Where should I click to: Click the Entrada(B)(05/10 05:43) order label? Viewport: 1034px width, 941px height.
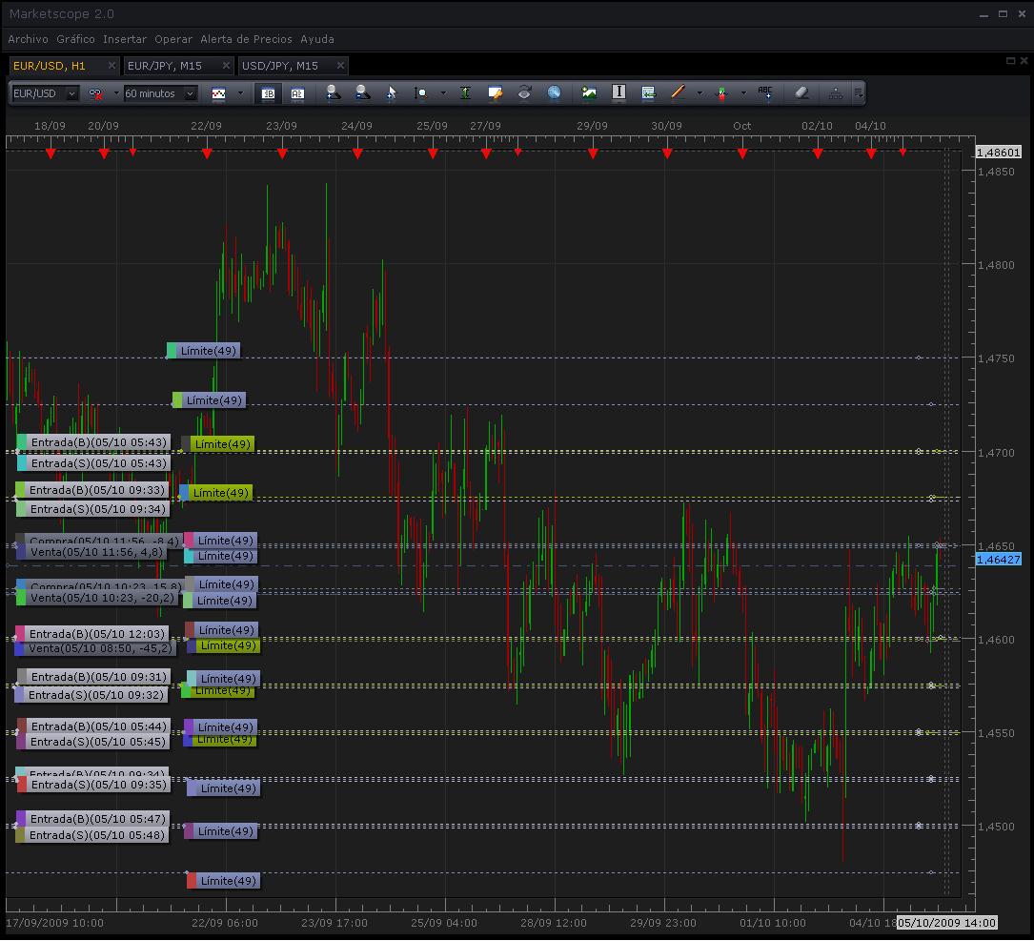click(x=98, y=442)
